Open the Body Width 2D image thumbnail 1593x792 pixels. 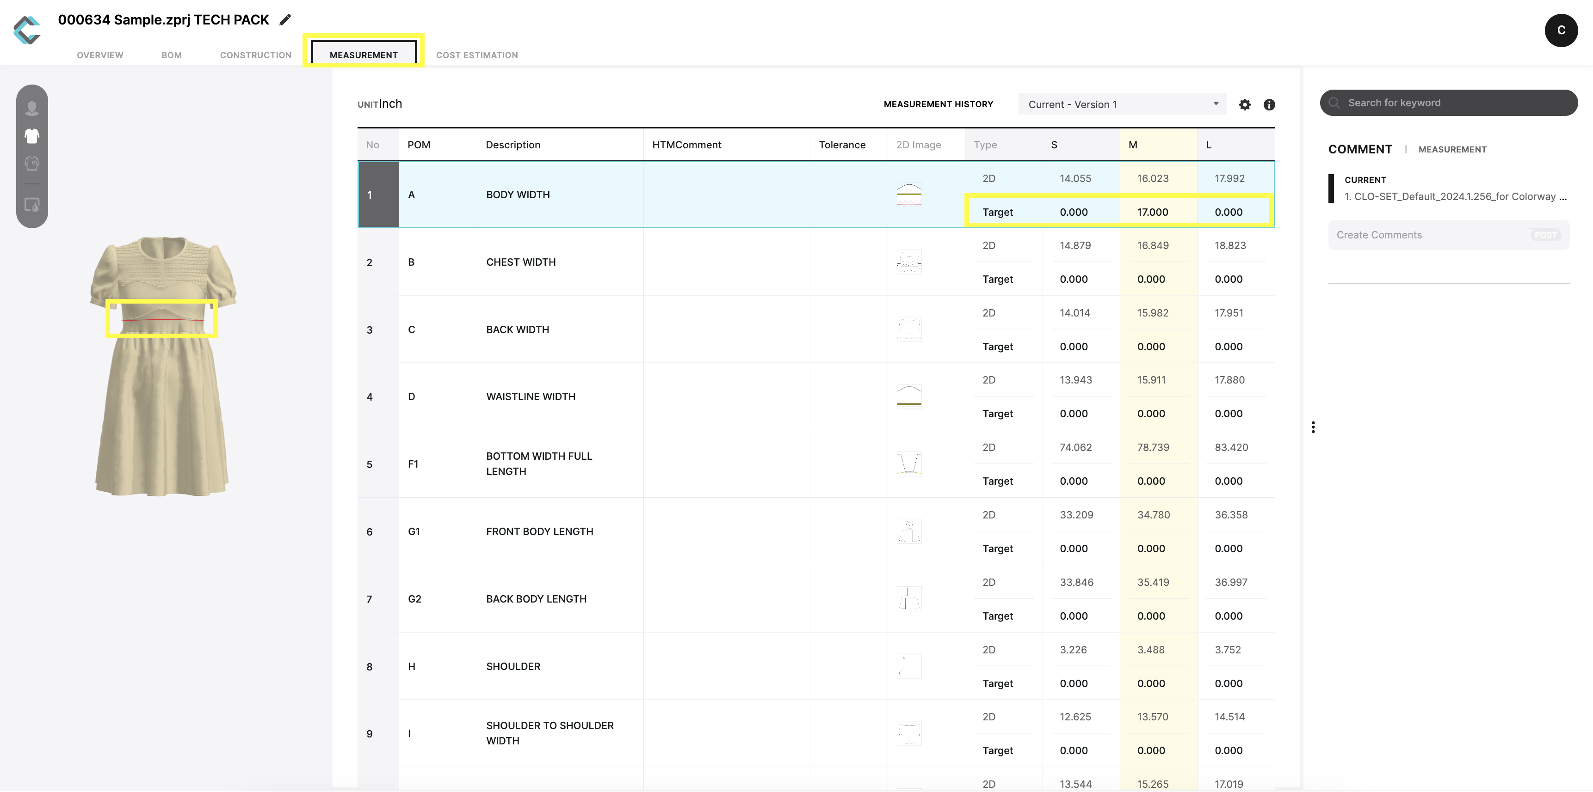(x=909, y=195)
